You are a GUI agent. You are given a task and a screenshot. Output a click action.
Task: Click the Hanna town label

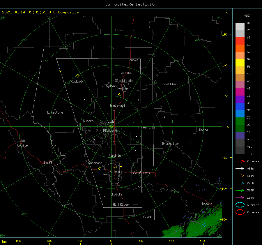[203, 130]
